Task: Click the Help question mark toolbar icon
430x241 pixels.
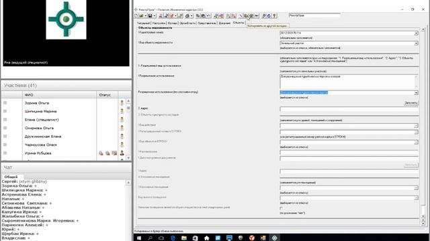Action: tap(275, 16)
